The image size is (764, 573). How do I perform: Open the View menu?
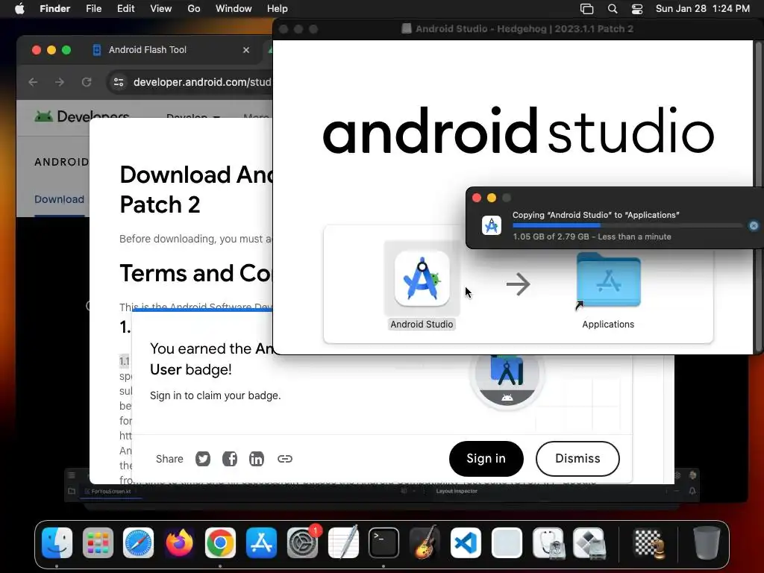tap(161, 9)
